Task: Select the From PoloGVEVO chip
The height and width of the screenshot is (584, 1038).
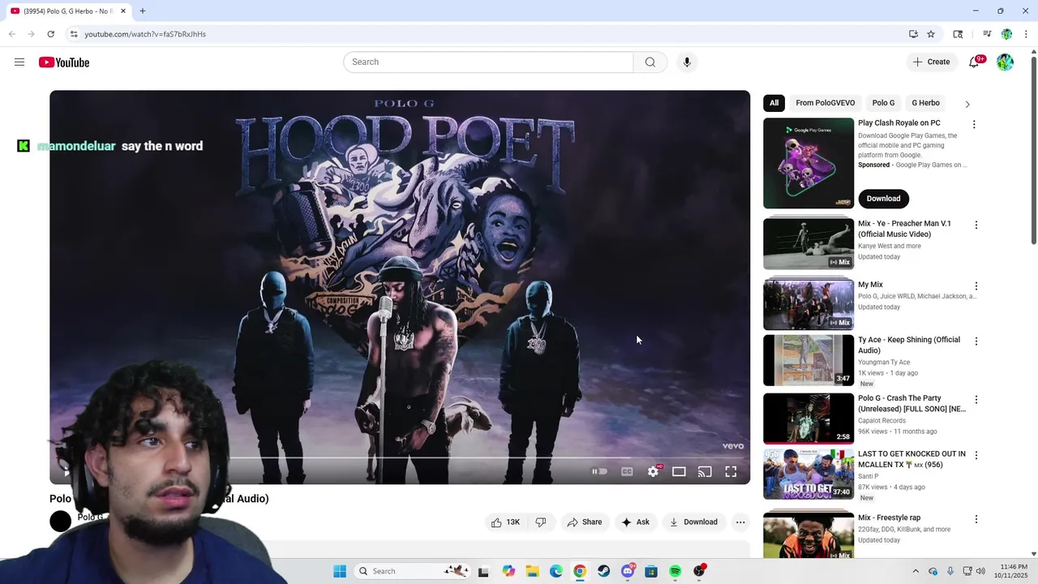Action: (x=825, y=103)
